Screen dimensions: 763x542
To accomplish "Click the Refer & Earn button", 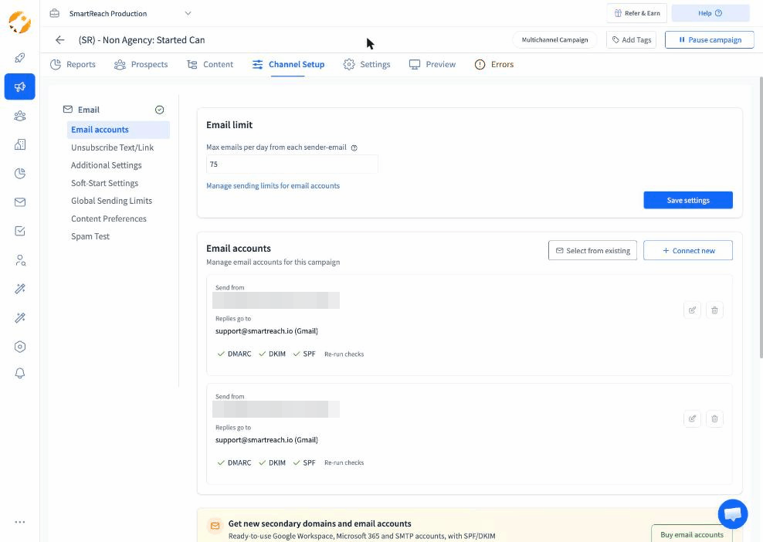I will (x=637, y=13).
